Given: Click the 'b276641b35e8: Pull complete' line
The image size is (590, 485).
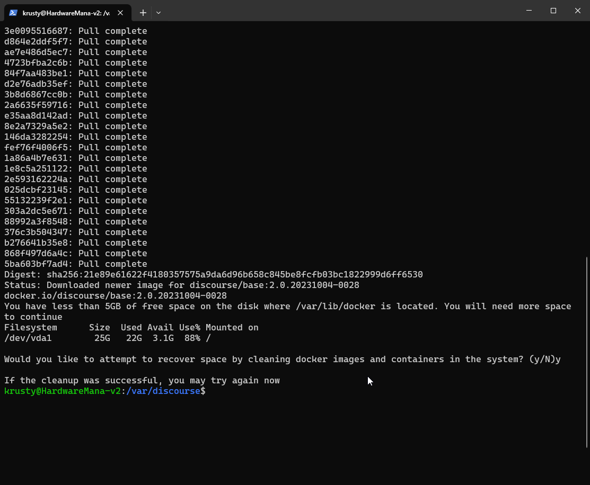Looking at the screenshot, I should tap(76, 242).
